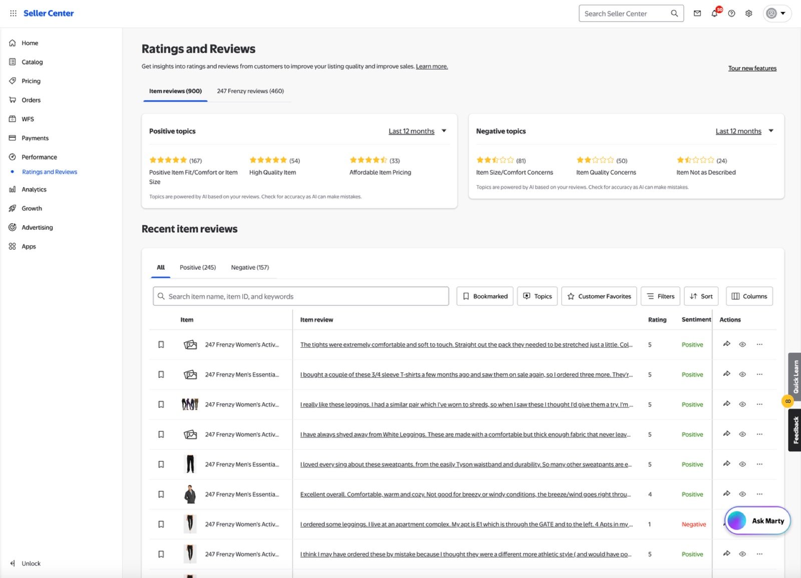Open the messages envelope icon
This screenshot has height=578, width=801.
697,14
